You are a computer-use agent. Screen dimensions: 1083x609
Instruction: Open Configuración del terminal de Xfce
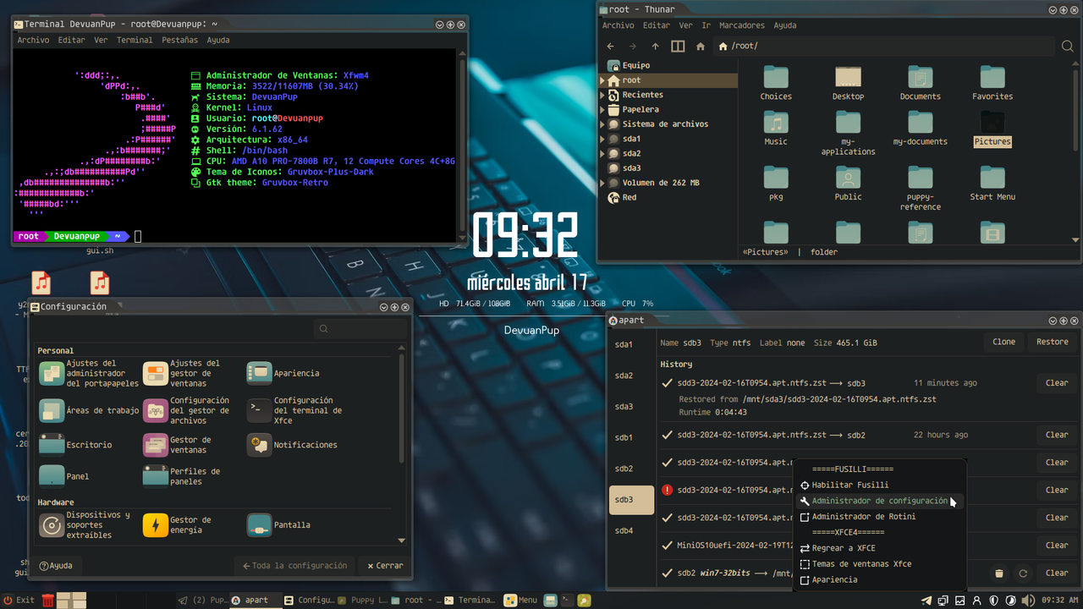pyautogui.click(x=295, y=410)
